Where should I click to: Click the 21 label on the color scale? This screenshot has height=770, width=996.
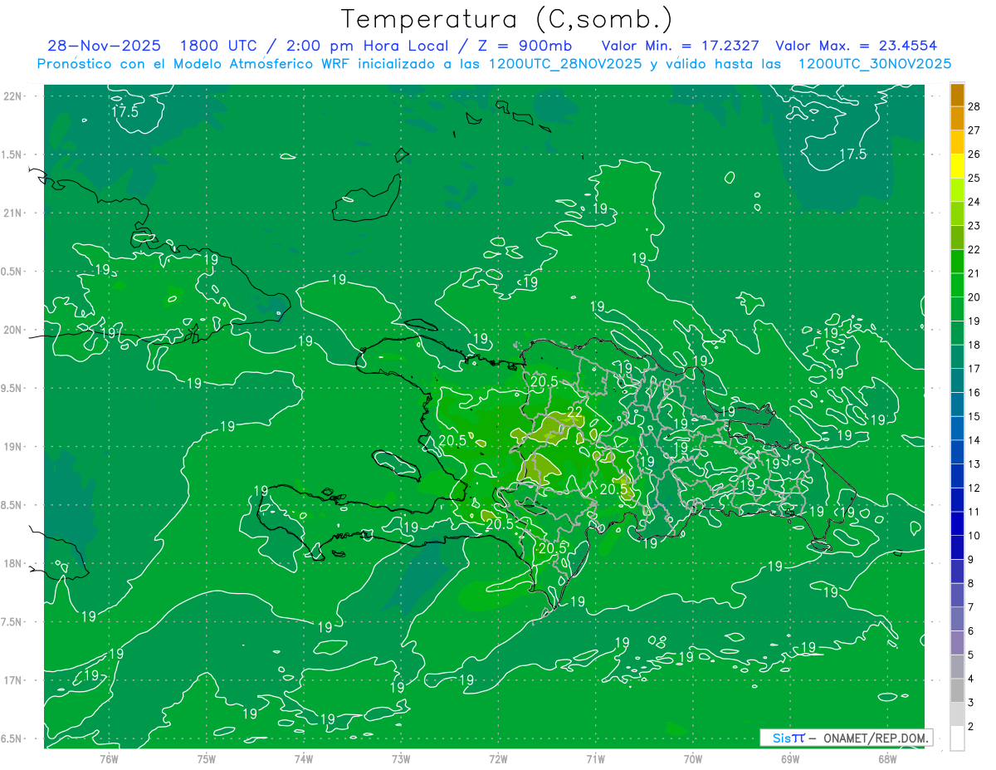(x=974, y=273)
